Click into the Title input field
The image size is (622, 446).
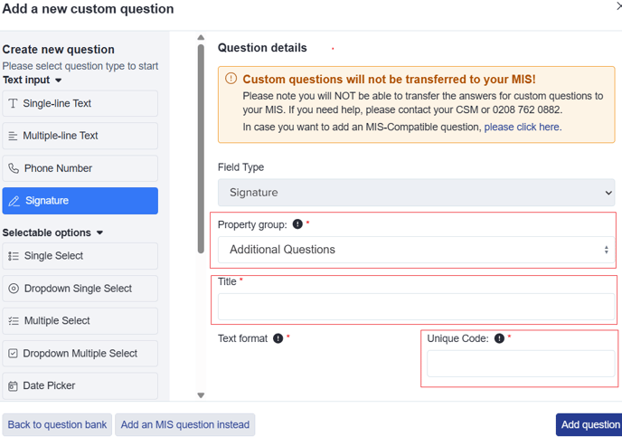(416, 307)
